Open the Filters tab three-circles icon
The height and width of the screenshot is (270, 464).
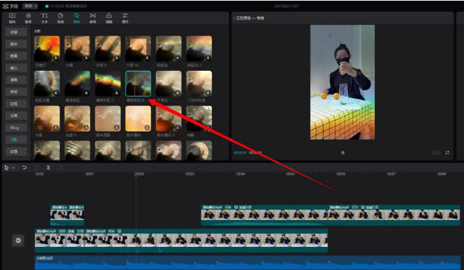pos(109,18)
